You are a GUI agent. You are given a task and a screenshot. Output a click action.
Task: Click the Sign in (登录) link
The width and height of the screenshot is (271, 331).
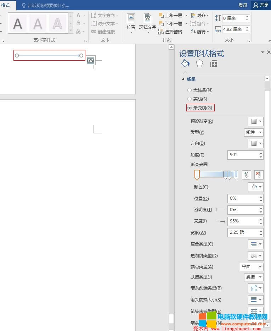pyautogui.click(x=243, y=5)
